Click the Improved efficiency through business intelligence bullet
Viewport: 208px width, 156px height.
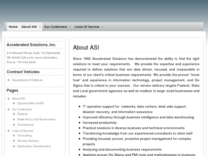(x=138, y=117)
